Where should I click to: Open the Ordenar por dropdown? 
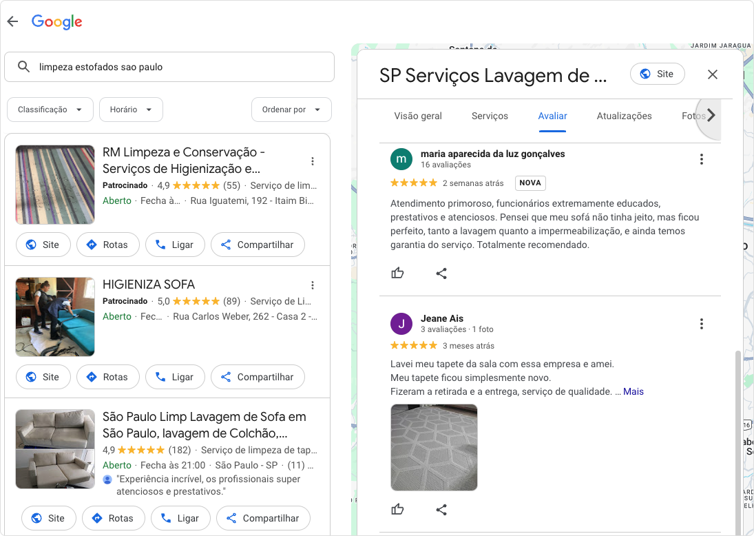tap(291, 109)
